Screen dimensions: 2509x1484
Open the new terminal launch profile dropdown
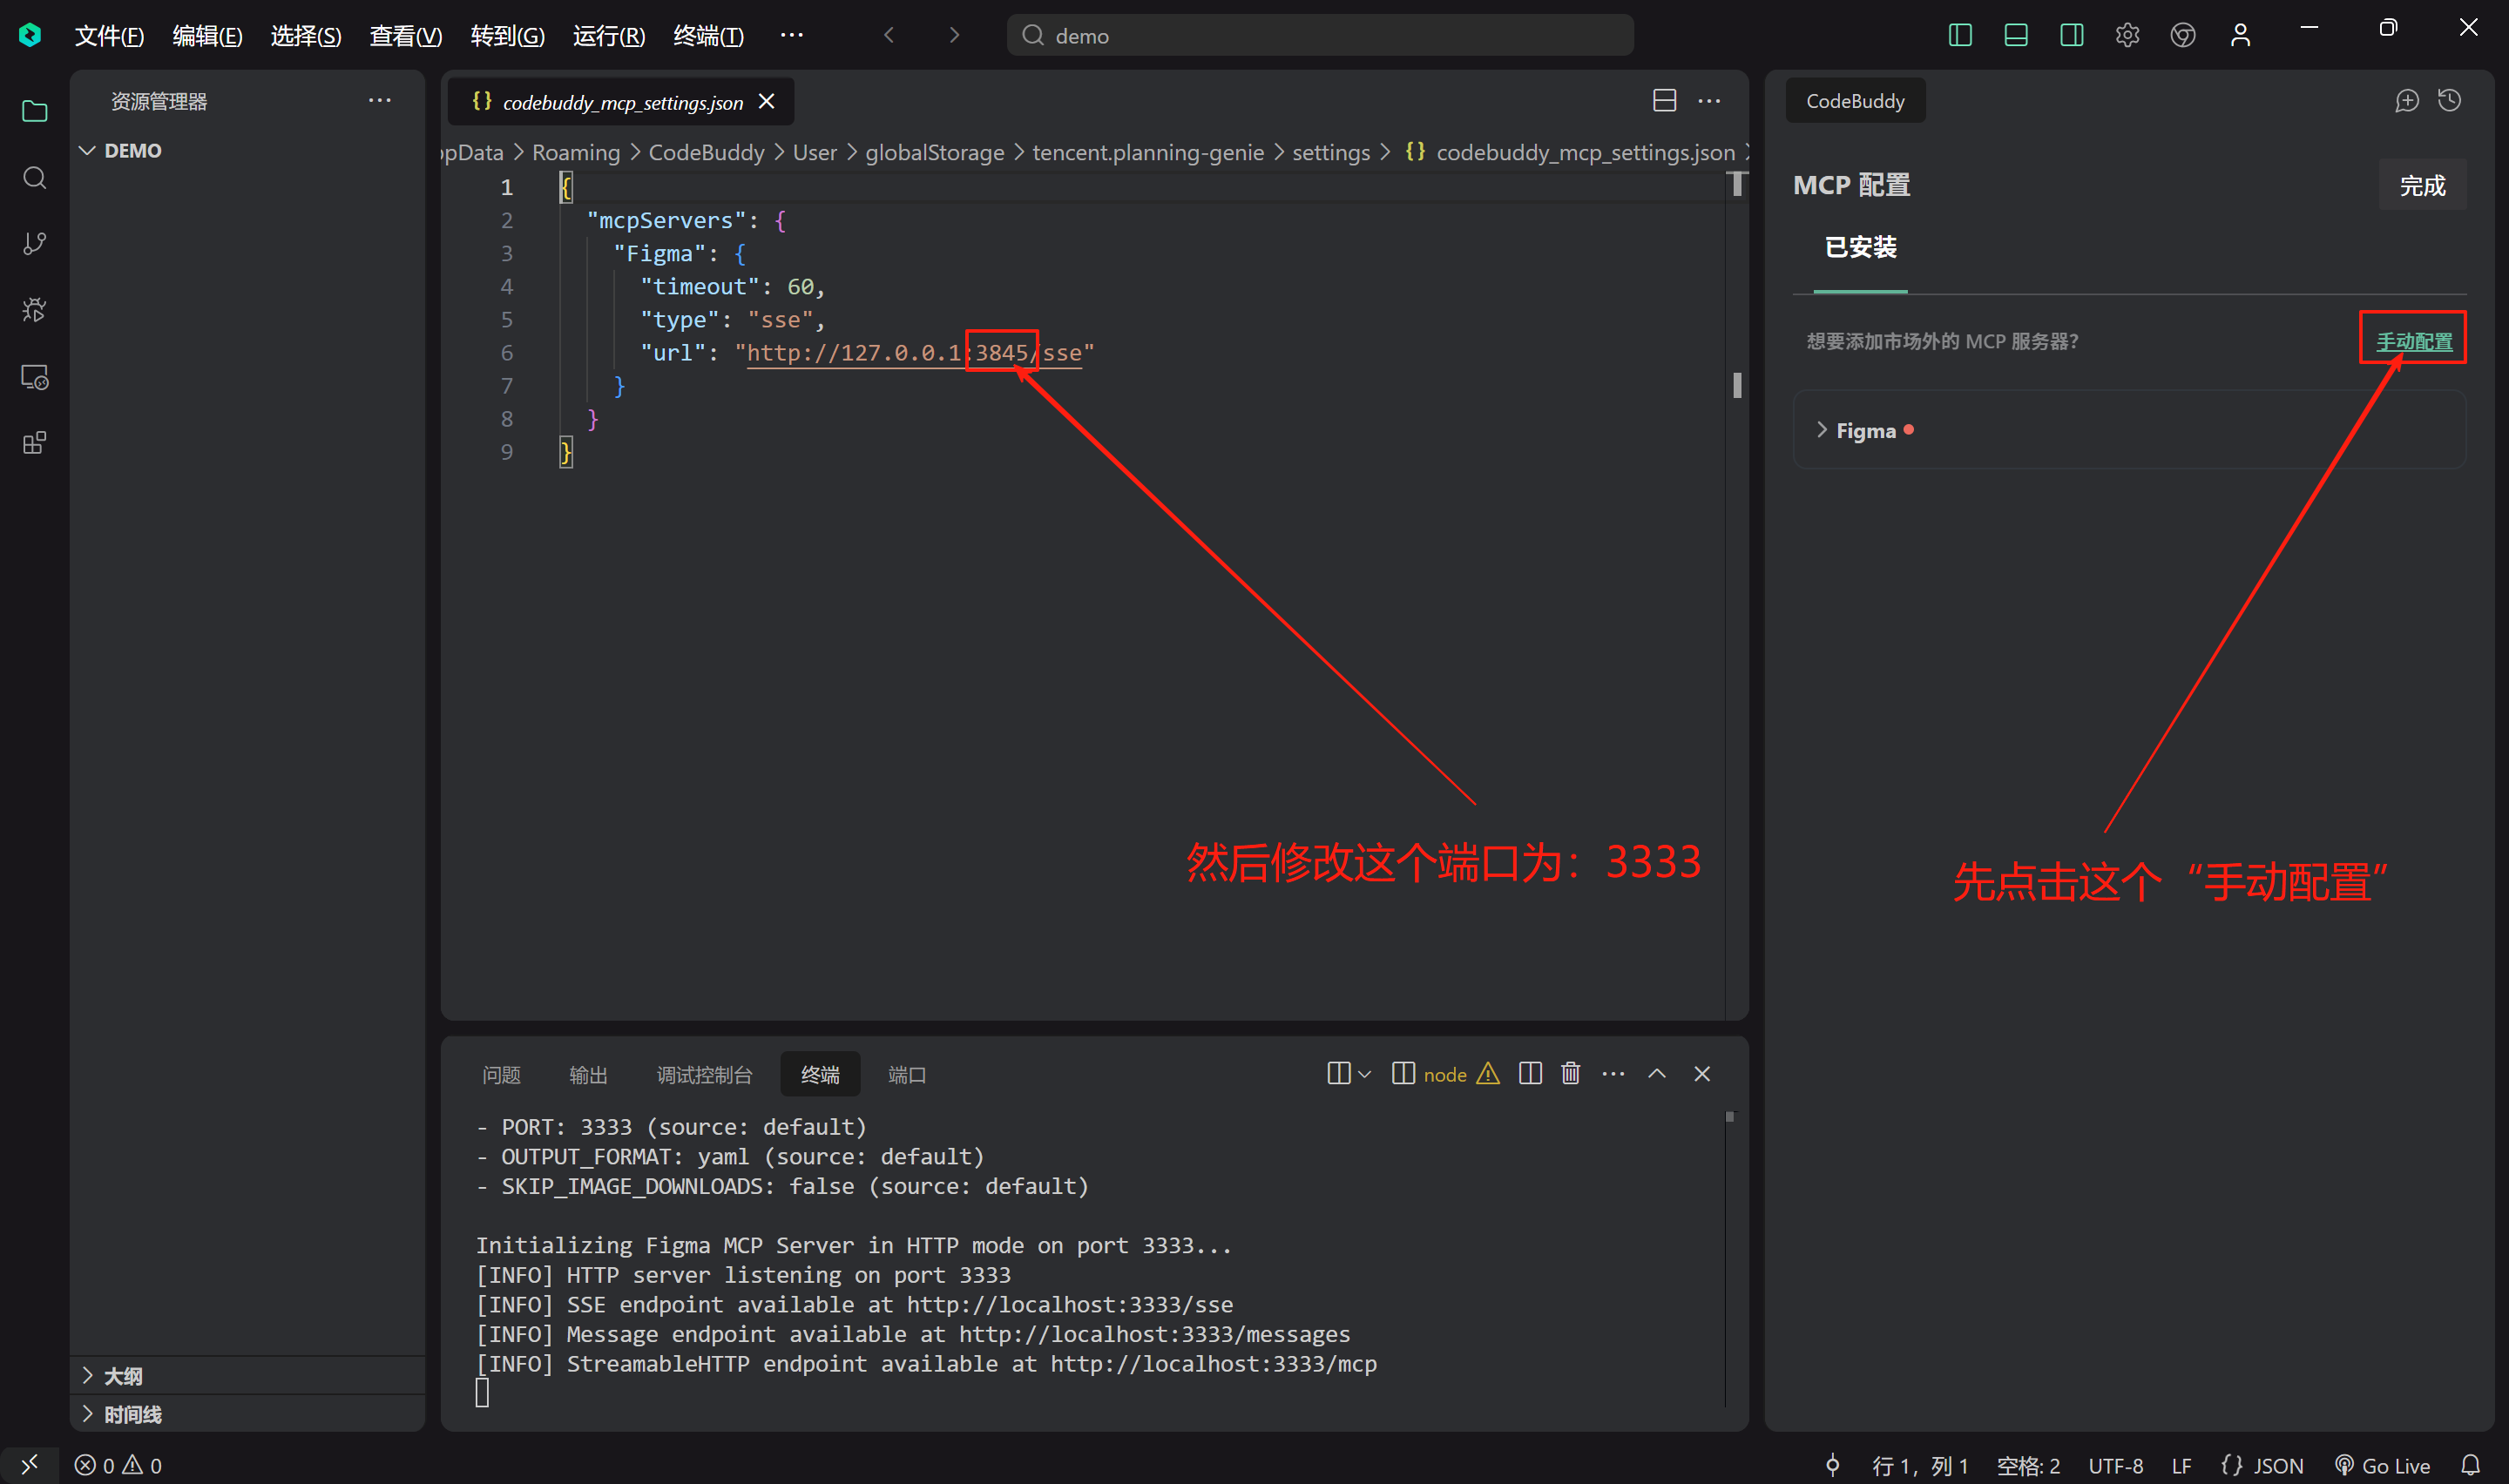click(x=1364, y=1073)
